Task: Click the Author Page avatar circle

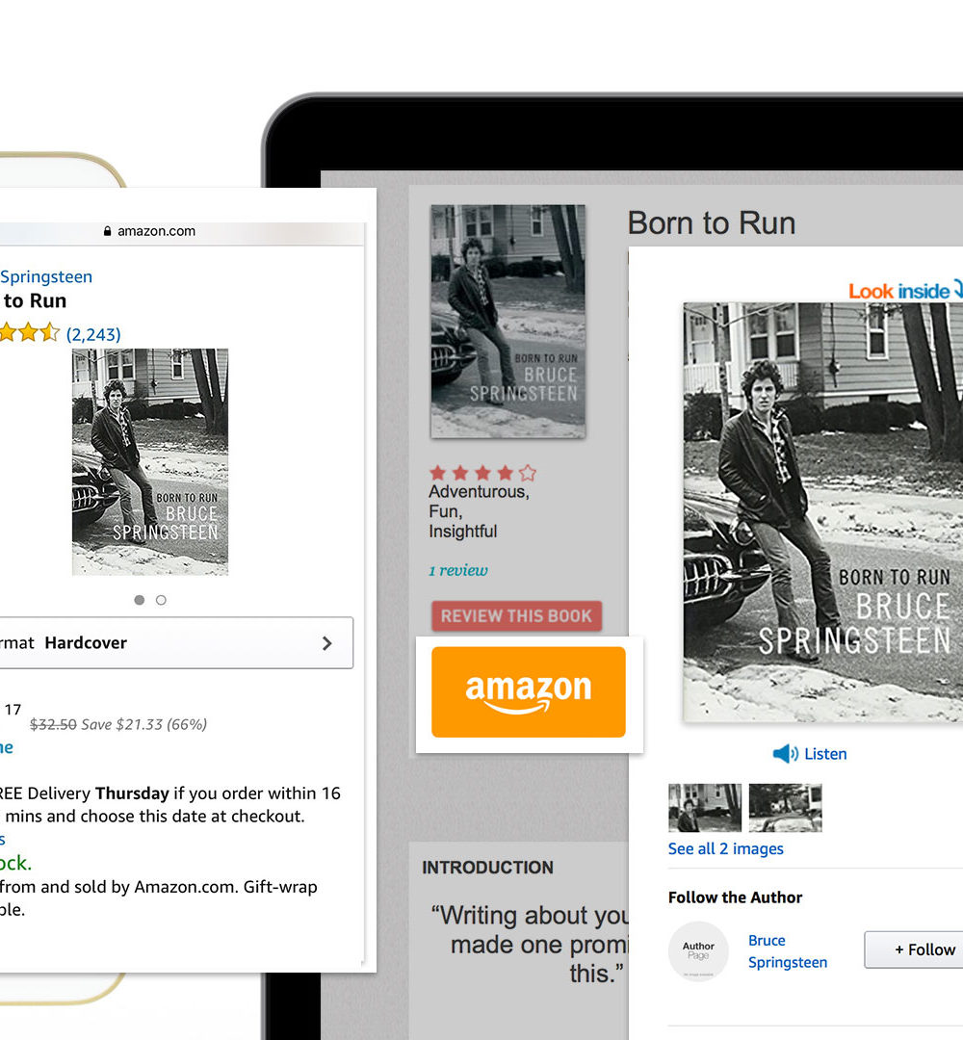Action: coord(698,950)
